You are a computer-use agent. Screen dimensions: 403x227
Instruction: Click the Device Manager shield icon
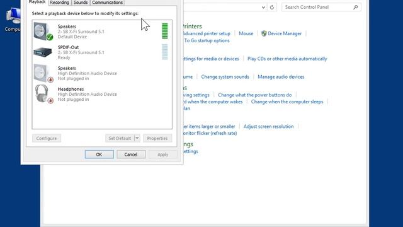coord(264,33)
